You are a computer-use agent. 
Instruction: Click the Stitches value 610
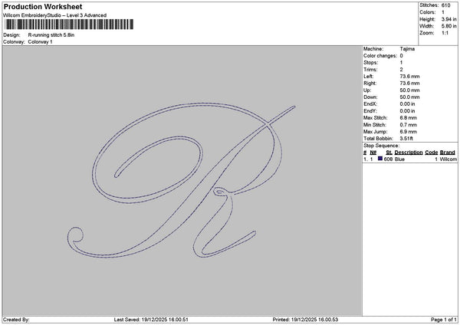pos(445,5)
